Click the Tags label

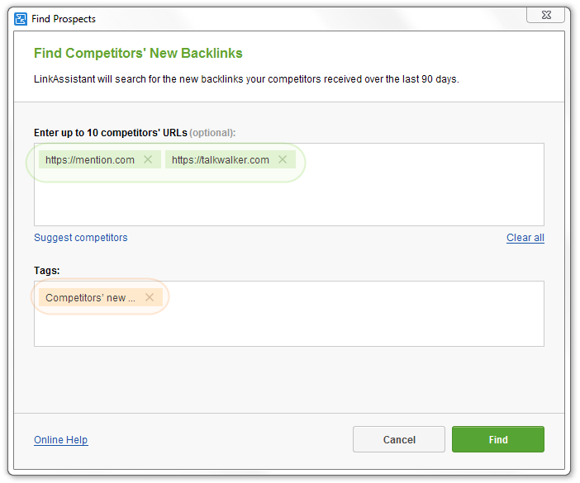point(46,271)
